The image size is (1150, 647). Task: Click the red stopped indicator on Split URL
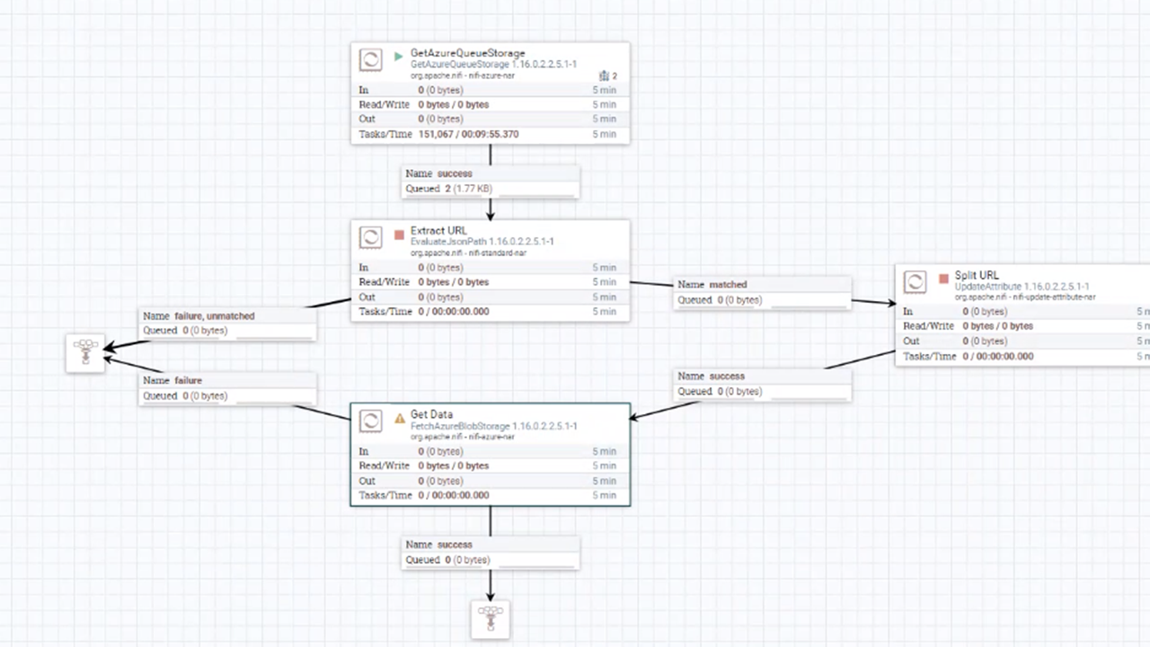[x=943, y=279]
